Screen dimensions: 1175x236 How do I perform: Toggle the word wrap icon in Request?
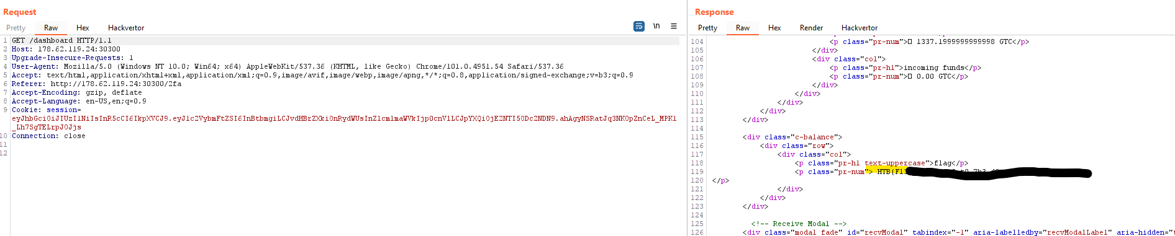pyautogui.click(x=638, y=26)
